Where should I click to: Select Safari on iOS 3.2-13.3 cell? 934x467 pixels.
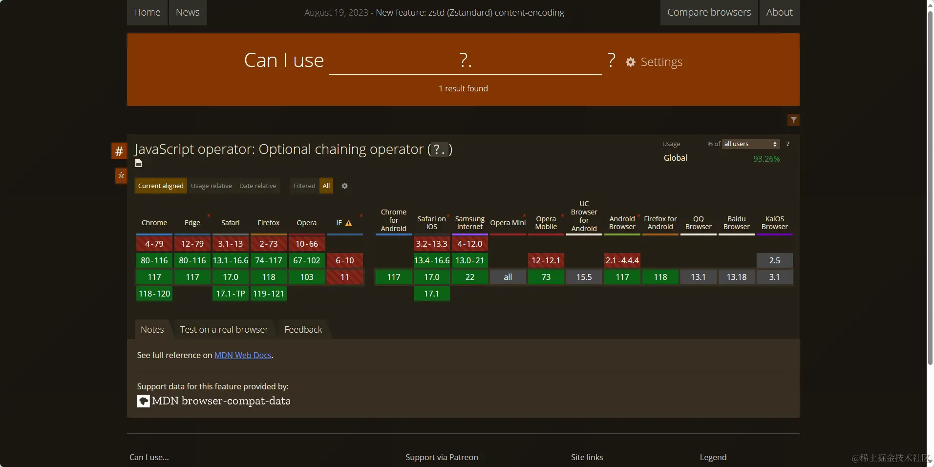tap(432, 244)
